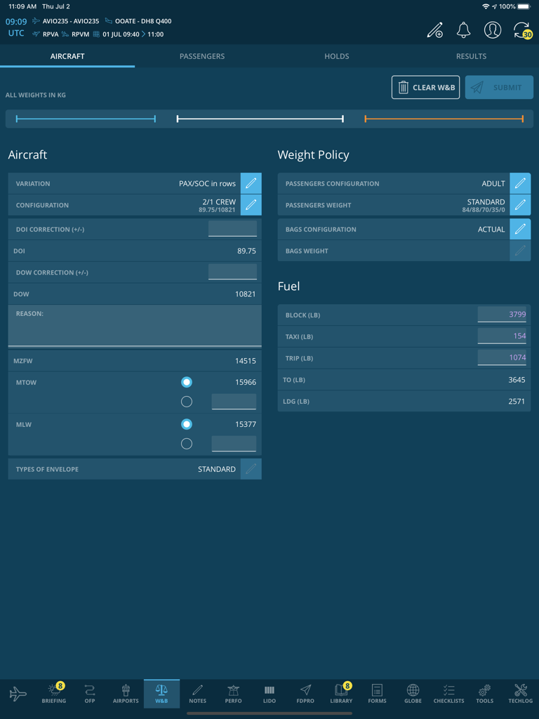539x719 pixels.
Task: Tap the orange range bar
Action: pyautogui.click(x=444, y=119)
